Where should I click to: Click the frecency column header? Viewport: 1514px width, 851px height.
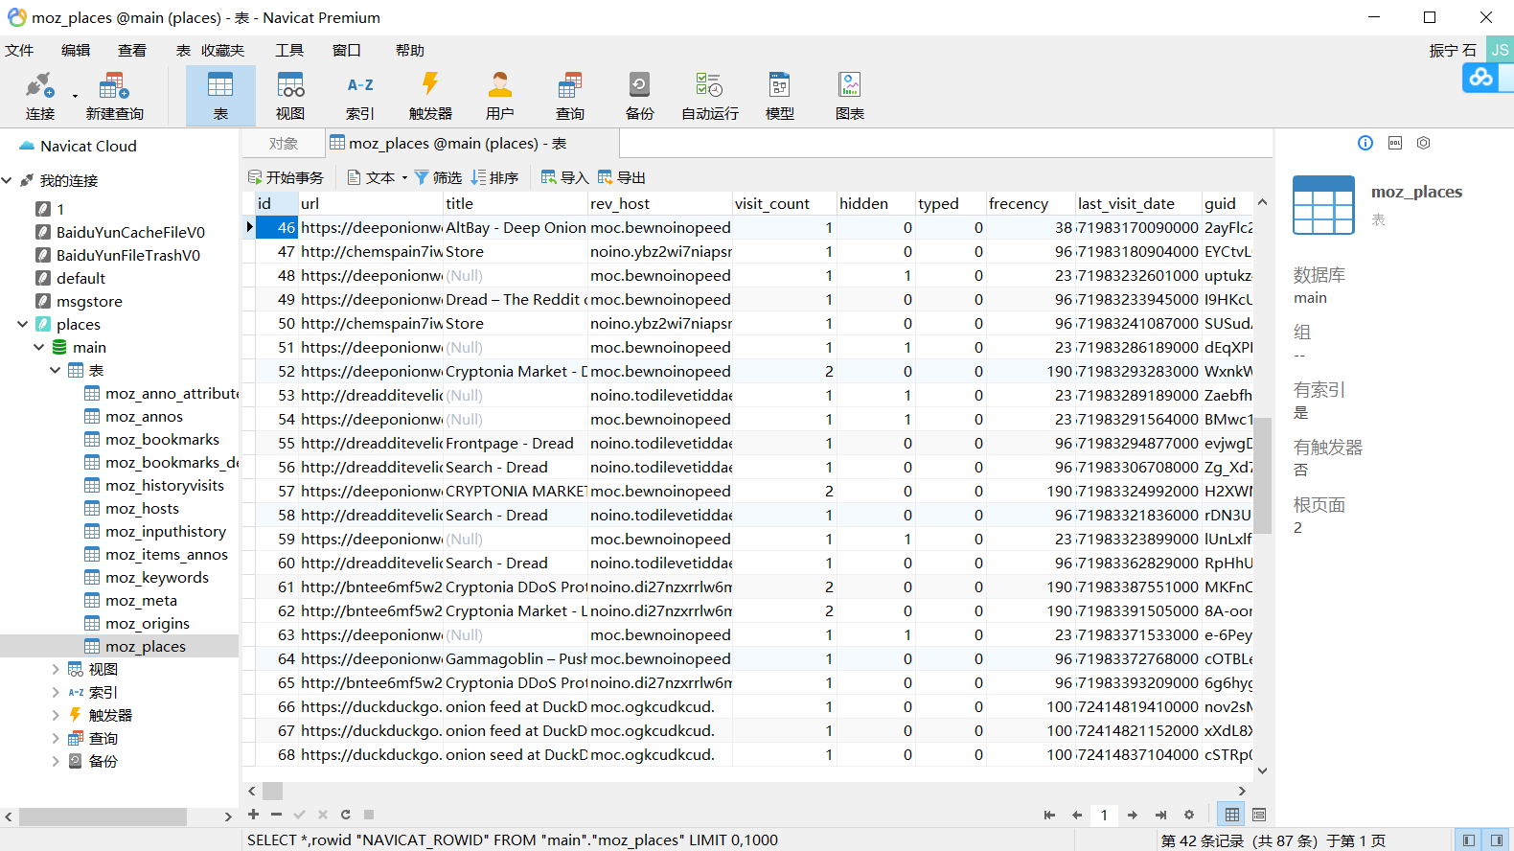[1030, 203]
